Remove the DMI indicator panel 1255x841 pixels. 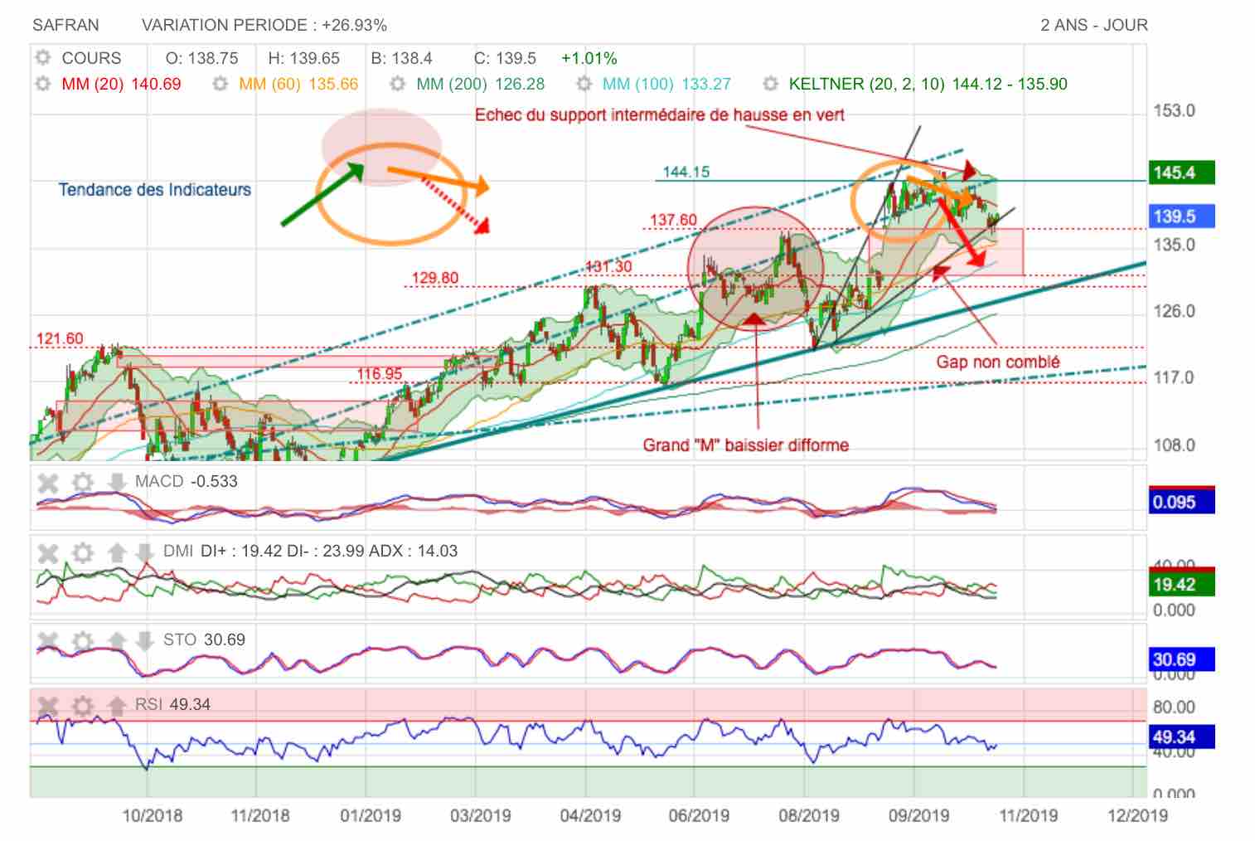48,552
